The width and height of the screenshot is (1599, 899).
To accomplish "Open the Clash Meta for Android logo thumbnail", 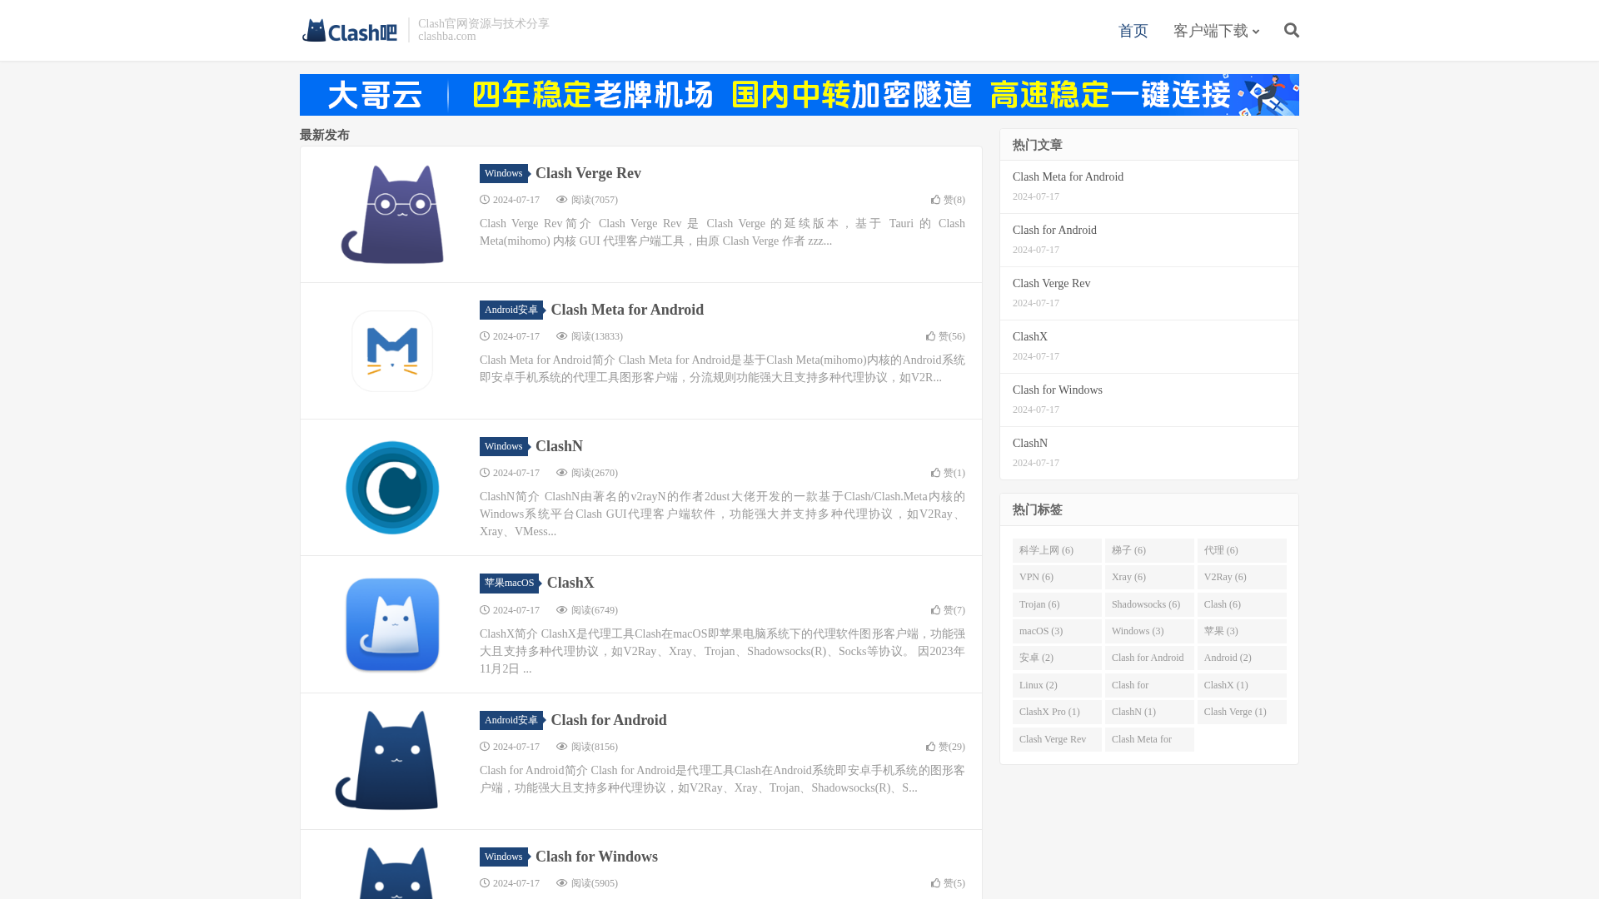I will [x=392, y=351].
